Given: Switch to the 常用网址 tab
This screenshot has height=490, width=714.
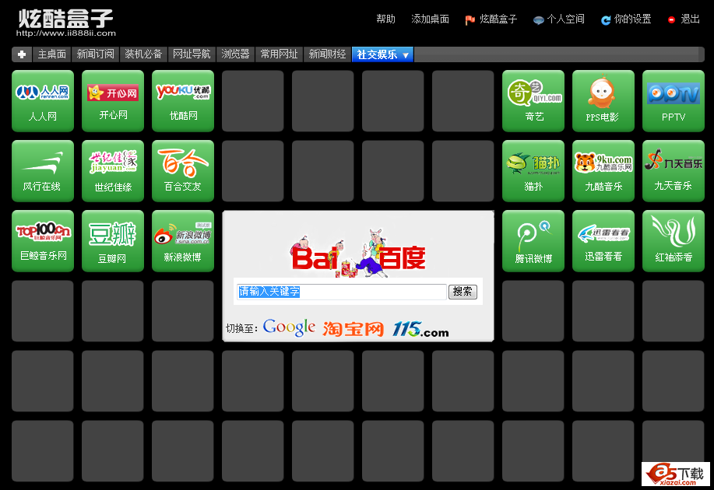Looking at the screenshot, I should (x=279, y=54).
